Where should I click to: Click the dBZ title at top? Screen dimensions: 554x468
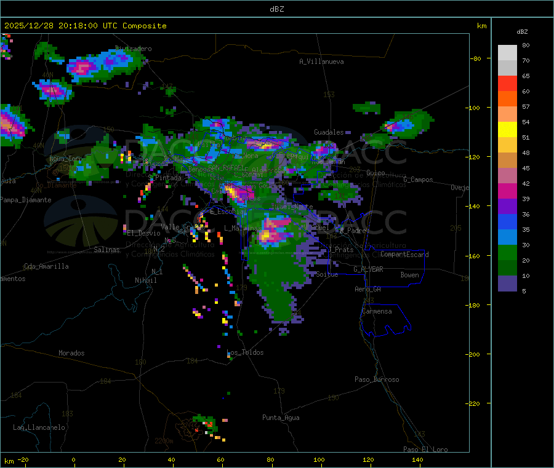click(x=276, y=9)
